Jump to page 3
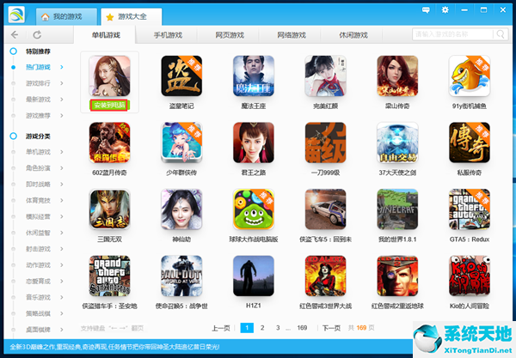This screenshot has height=358, width=516. tap(278, 328)
